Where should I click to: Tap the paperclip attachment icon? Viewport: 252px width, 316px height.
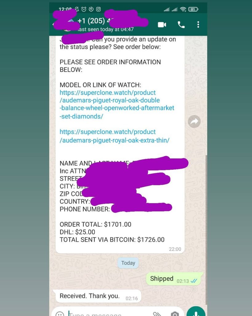click(x=157, y=314)
